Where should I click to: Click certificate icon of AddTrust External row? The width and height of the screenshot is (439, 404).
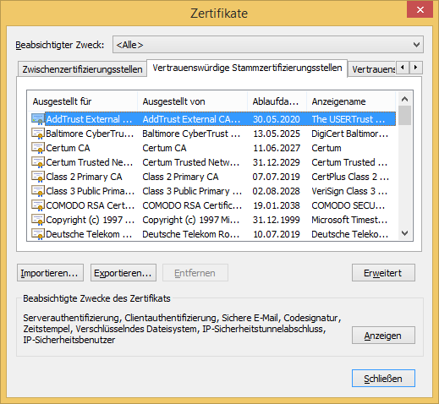[x=38, y=119]
